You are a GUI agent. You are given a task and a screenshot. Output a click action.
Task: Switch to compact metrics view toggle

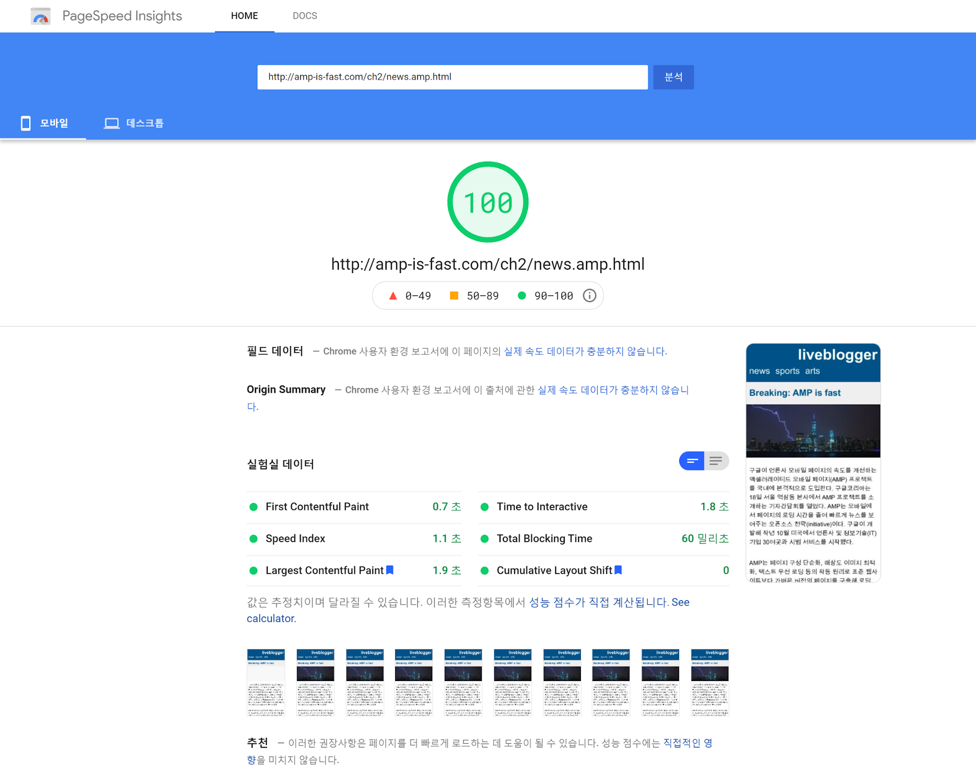click(x=691, y=461)
